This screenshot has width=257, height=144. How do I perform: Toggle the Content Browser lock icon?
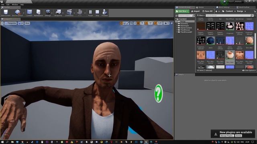pyautogui.click(x=255, y=11)
